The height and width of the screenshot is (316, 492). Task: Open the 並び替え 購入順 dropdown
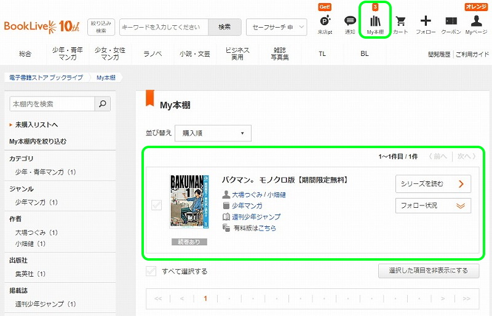pos(213,133)
